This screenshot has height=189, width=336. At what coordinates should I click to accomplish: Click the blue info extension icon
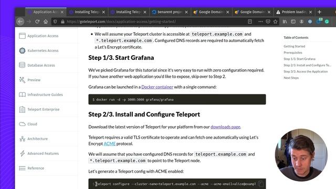click(x=310, y=22)
